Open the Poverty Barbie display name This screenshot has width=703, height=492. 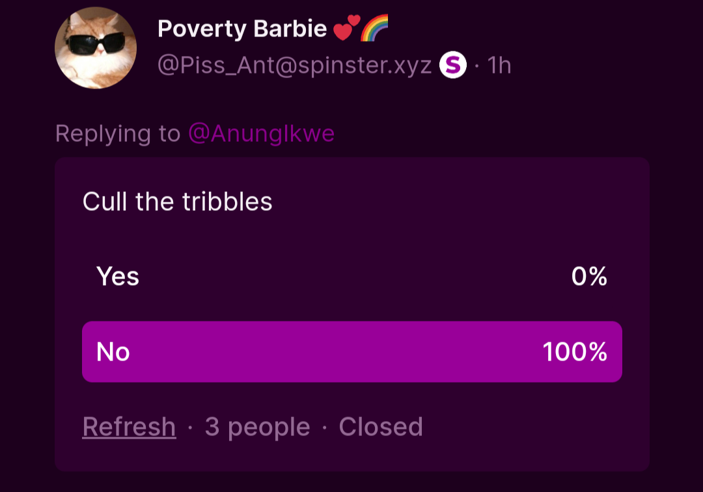pos(242,29)
